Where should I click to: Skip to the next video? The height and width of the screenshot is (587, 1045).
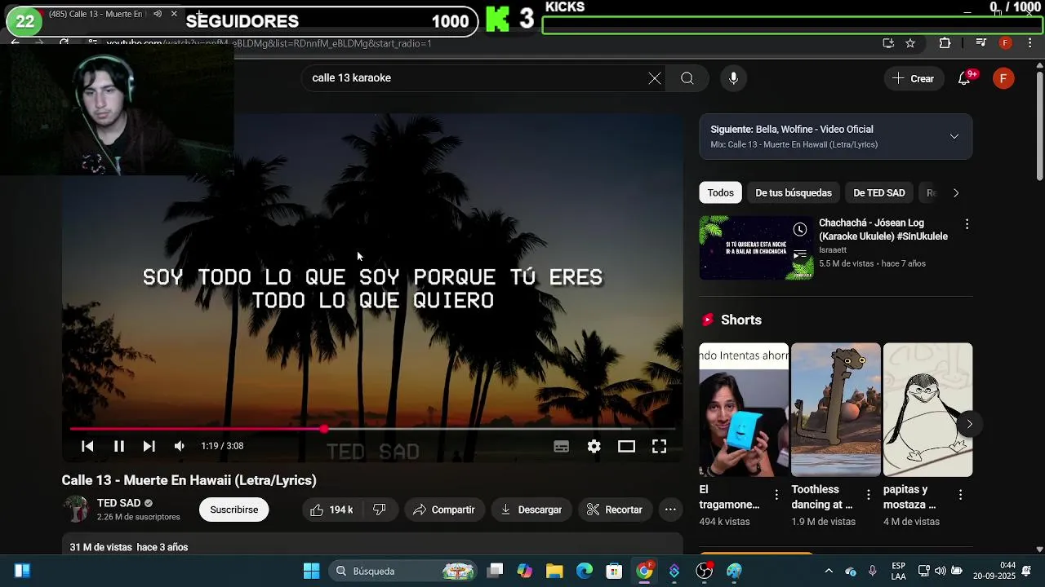(149, 446)
